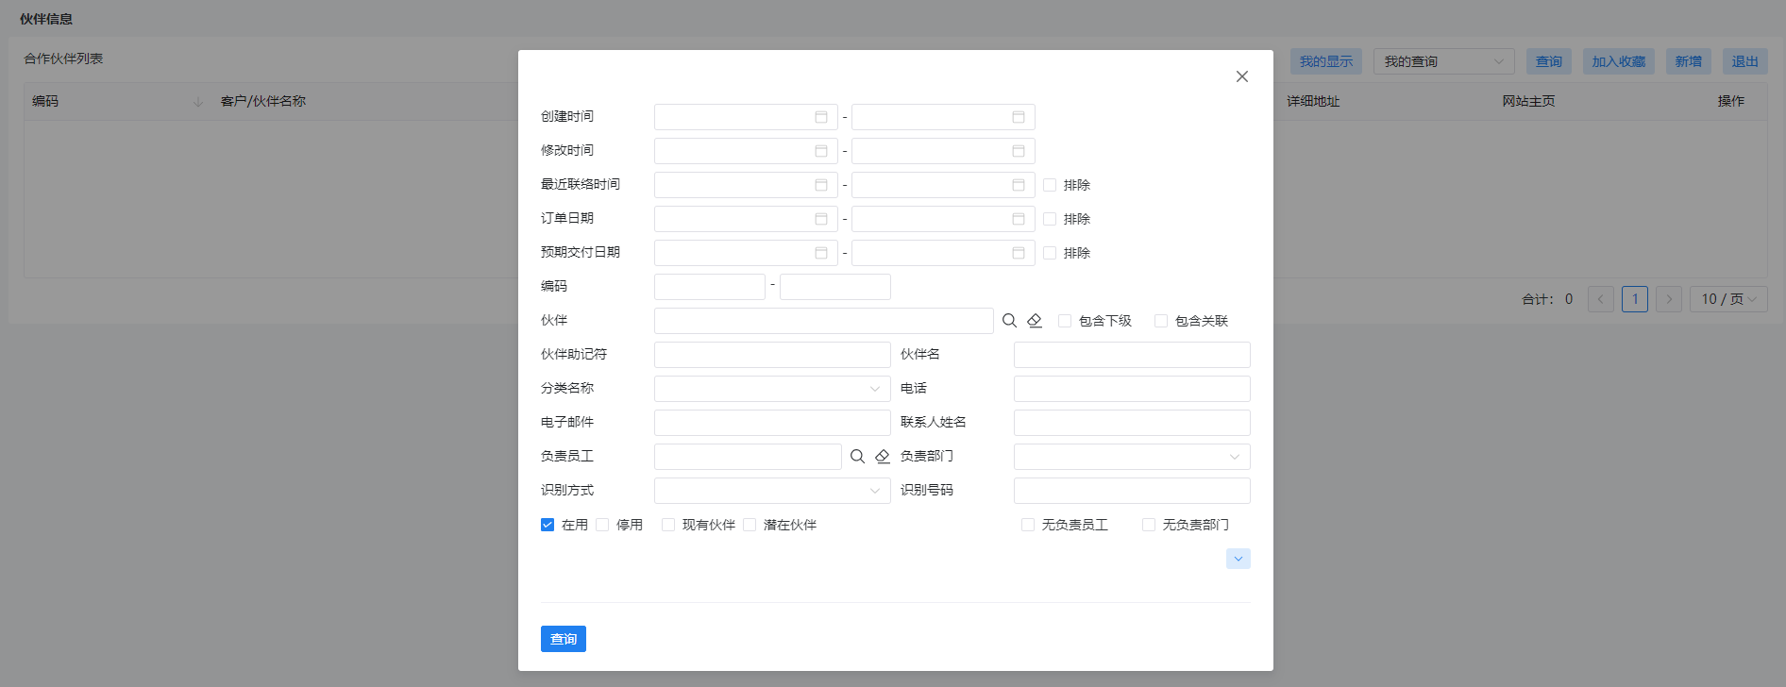Open calendar for 修改时间 end date

(1019, 151)
